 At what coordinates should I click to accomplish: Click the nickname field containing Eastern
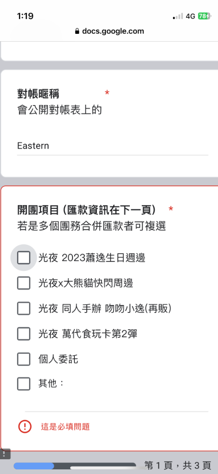pos(113,146)
